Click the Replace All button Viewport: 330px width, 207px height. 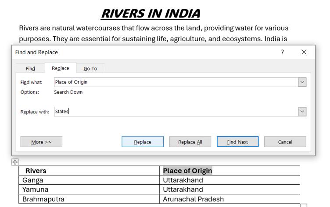(x=190, y=142)
